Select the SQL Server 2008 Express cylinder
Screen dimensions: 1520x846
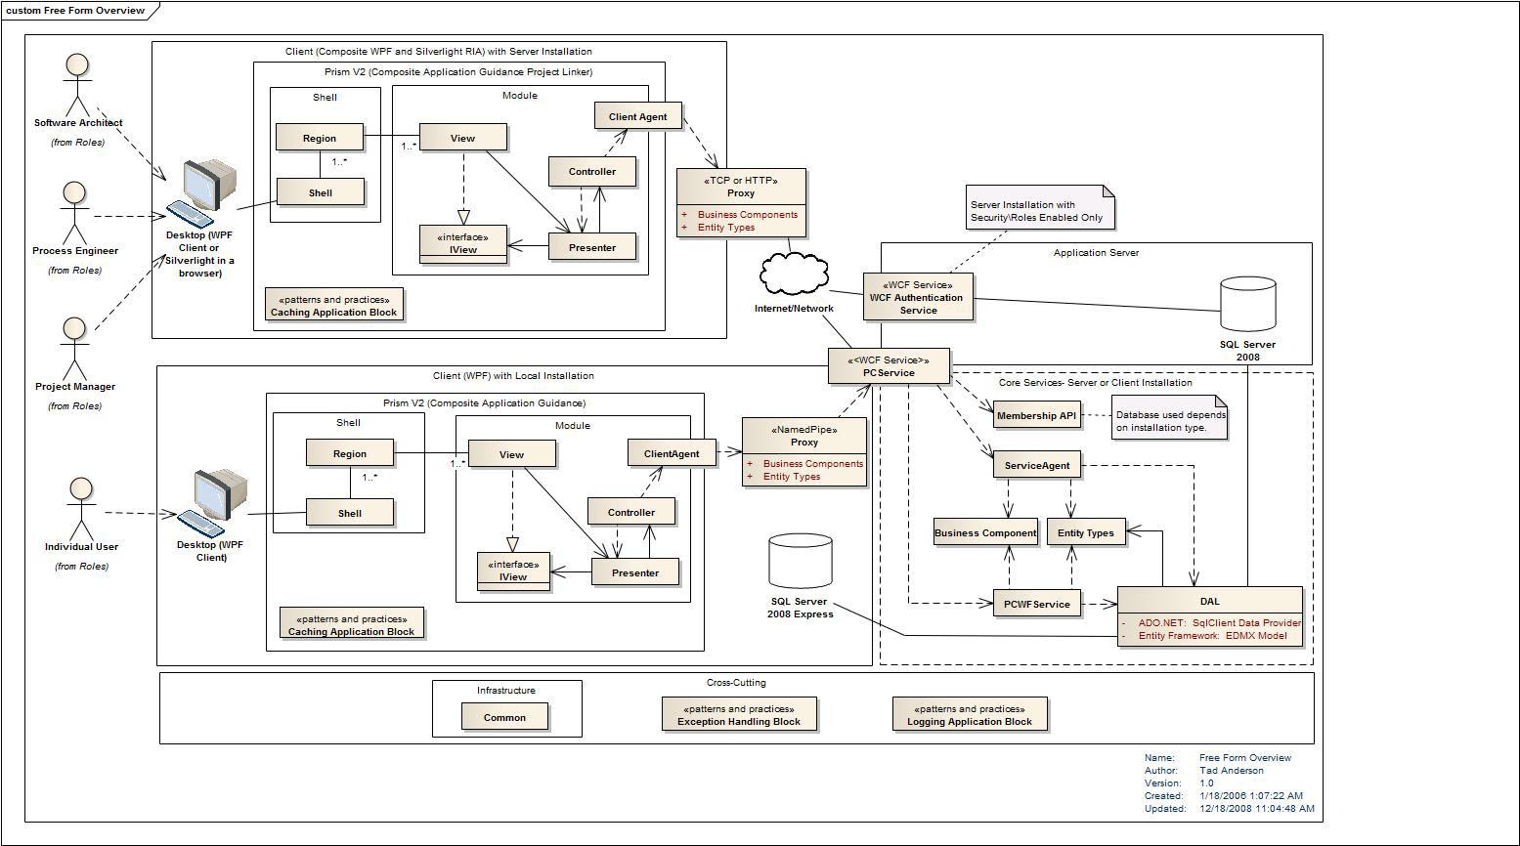801,562
